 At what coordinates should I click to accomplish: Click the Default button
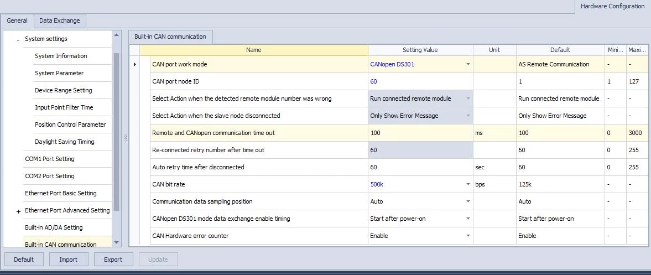(x=24, y=259)
